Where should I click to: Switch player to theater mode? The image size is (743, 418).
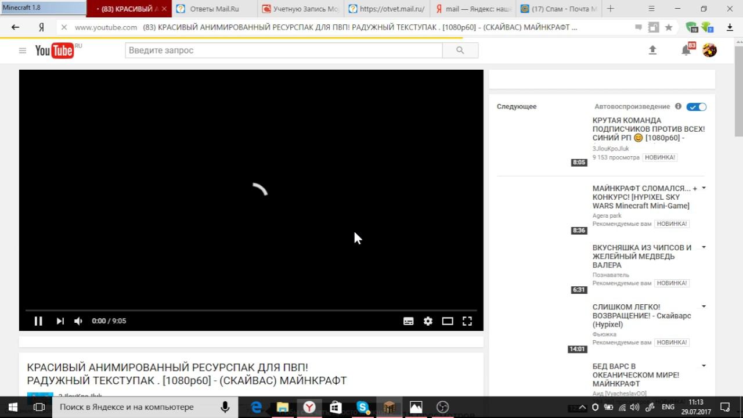point(448,321)
